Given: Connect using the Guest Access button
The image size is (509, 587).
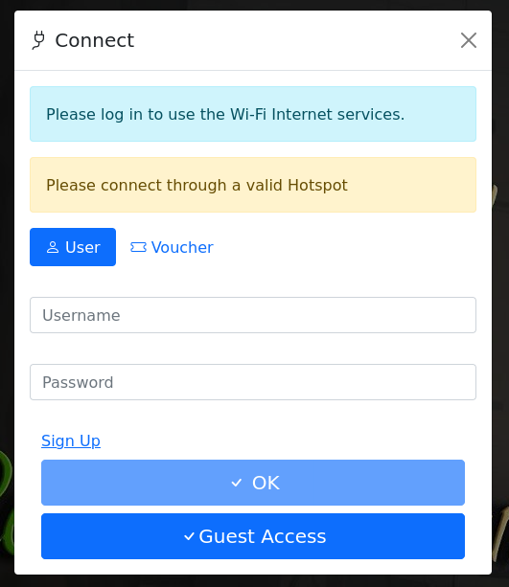Looking at the screenshot, I should (x=253, y=536).
